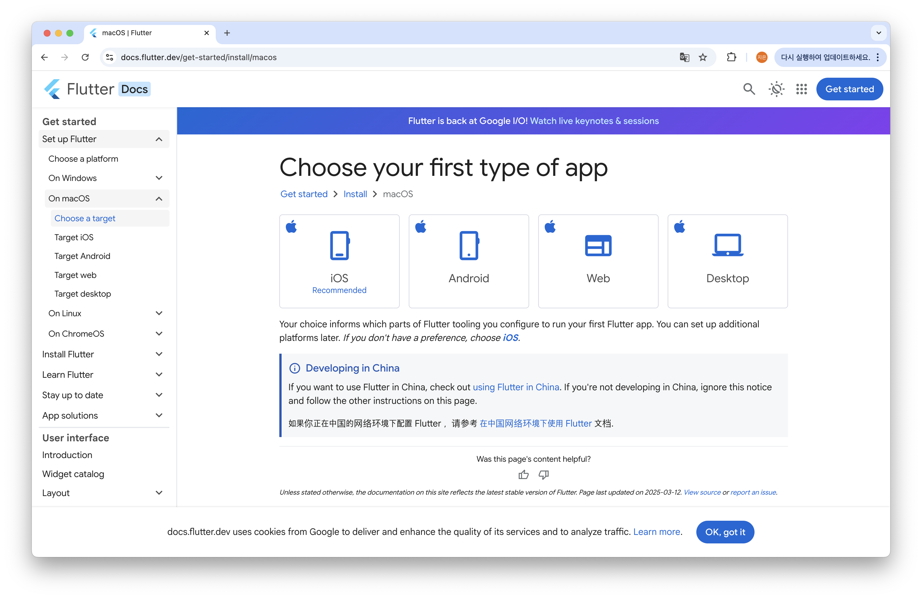
Task: Open the site search magnifier icon
Action: click(x=749, y=89)
